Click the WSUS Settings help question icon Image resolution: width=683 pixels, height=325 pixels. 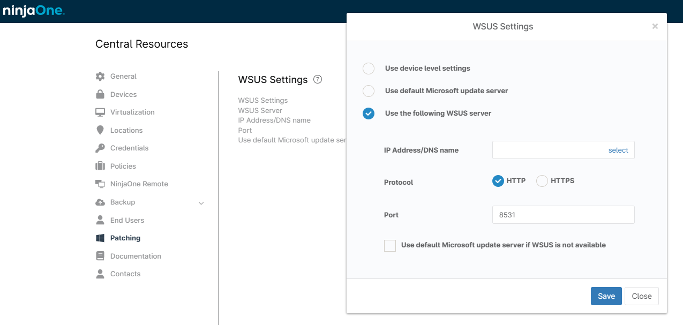[318, 79]
